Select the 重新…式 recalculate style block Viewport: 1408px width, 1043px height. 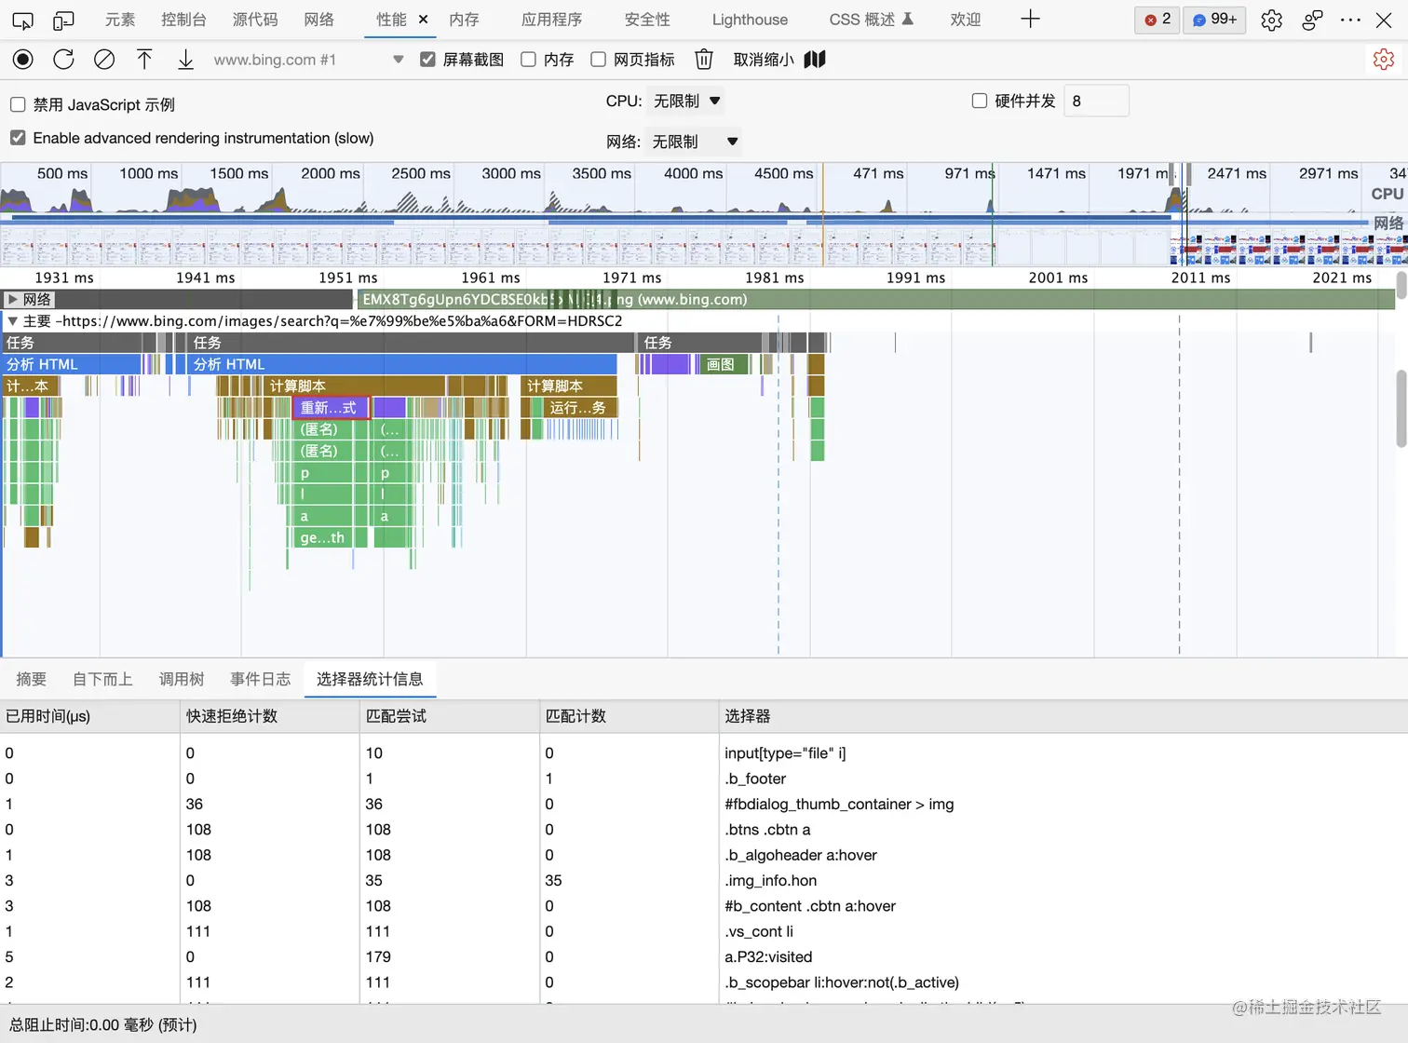(x=332, y=408)
